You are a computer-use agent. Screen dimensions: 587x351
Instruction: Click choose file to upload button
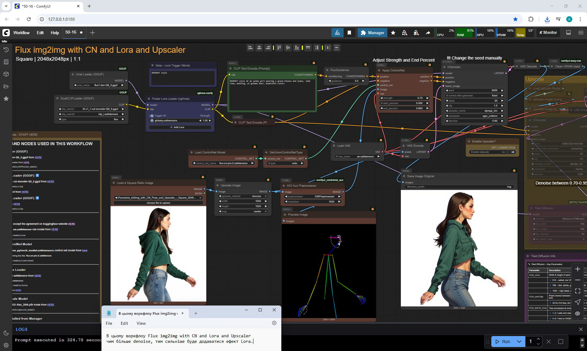pyautogui.click(x=158, y=203)
